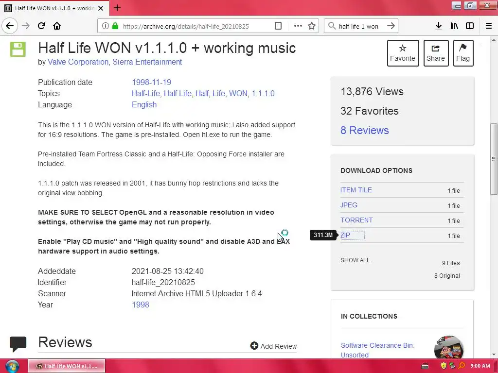Click the forward navigation arrow
498x373 pixels.
coord(26,26)
